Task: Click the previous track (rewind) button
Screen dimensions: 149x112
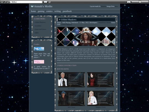Action: click(x=2, y=2)
